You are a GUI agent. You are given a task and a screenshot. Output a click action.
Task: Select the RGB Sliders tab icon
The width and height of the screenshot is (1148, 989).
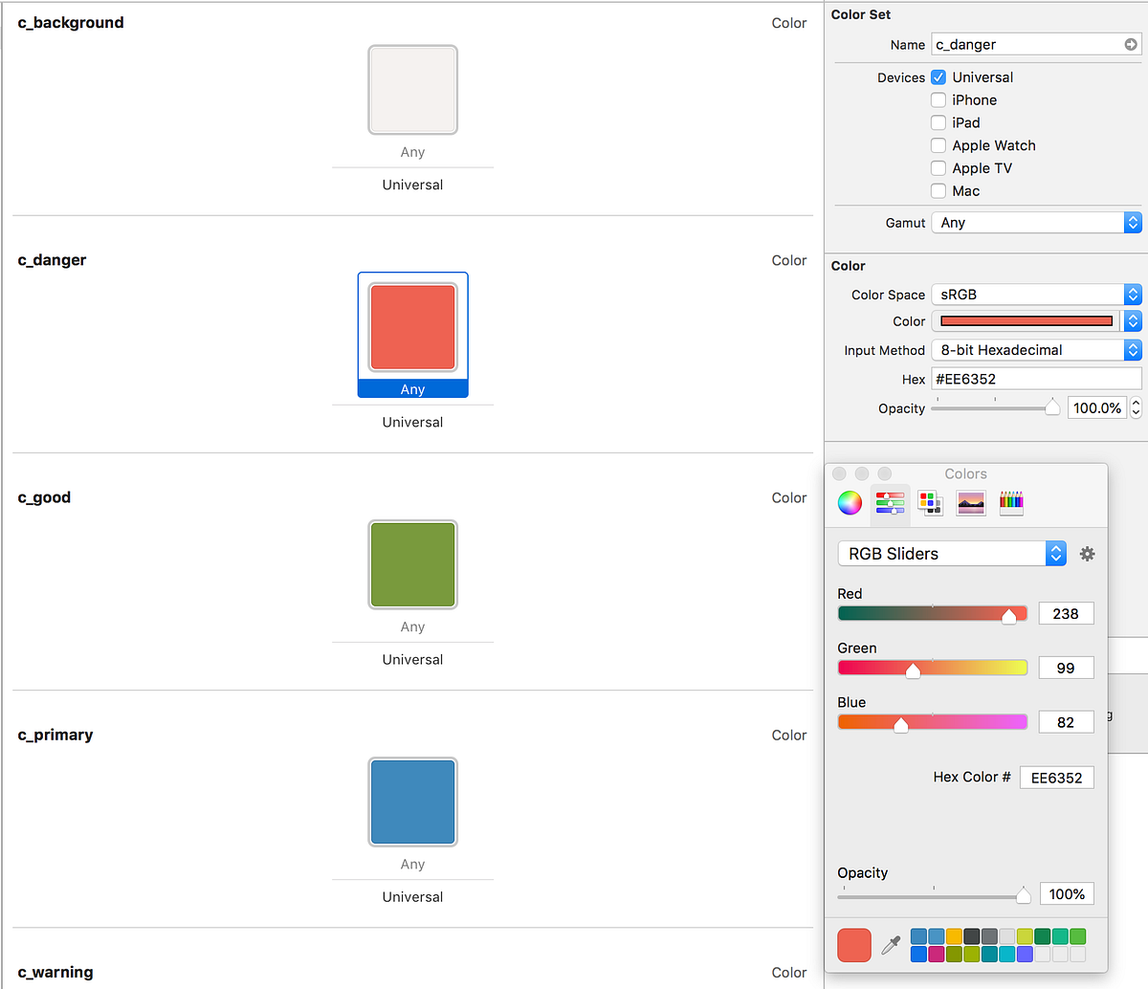[x=890, y=502]
